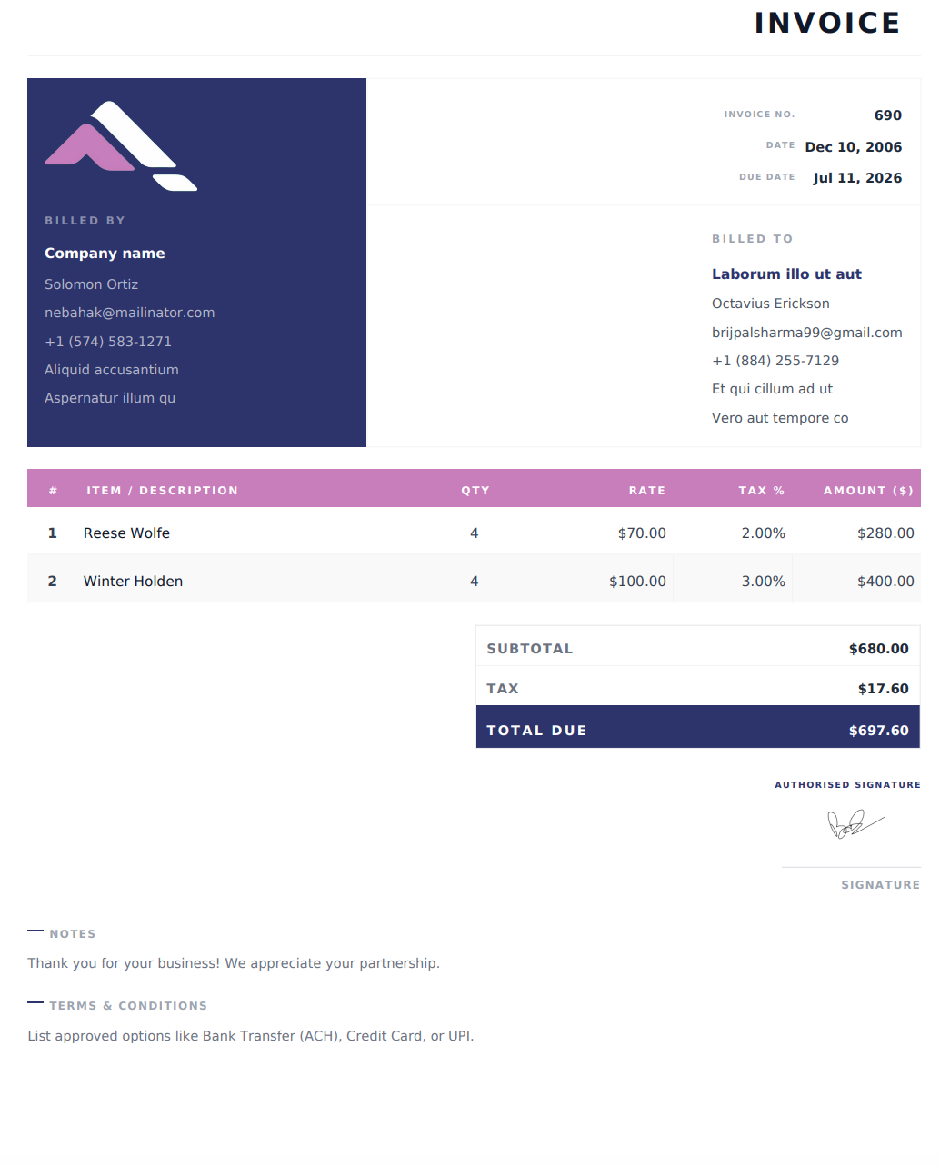Click the Amount ($) column header
Screen dimensions: 940x1165
pyautogui.click(x=868, y=491)
